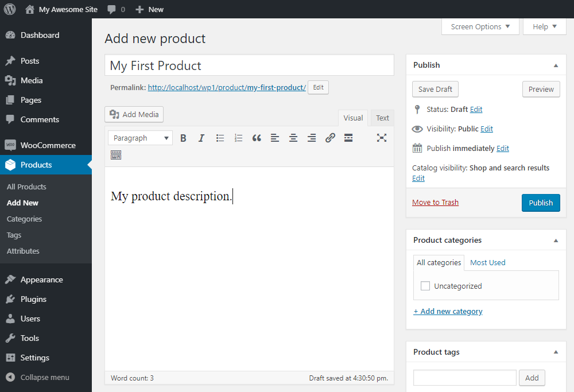Click the Save Draft button
This screenshot has height=392, width=574.
[x=435, y=90]
